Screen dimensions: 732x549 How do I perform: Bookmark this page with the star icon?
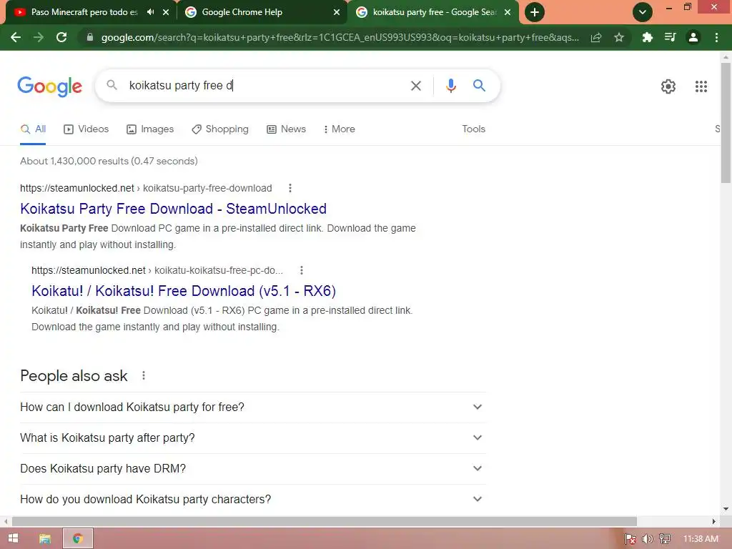(x=619, y=37)
